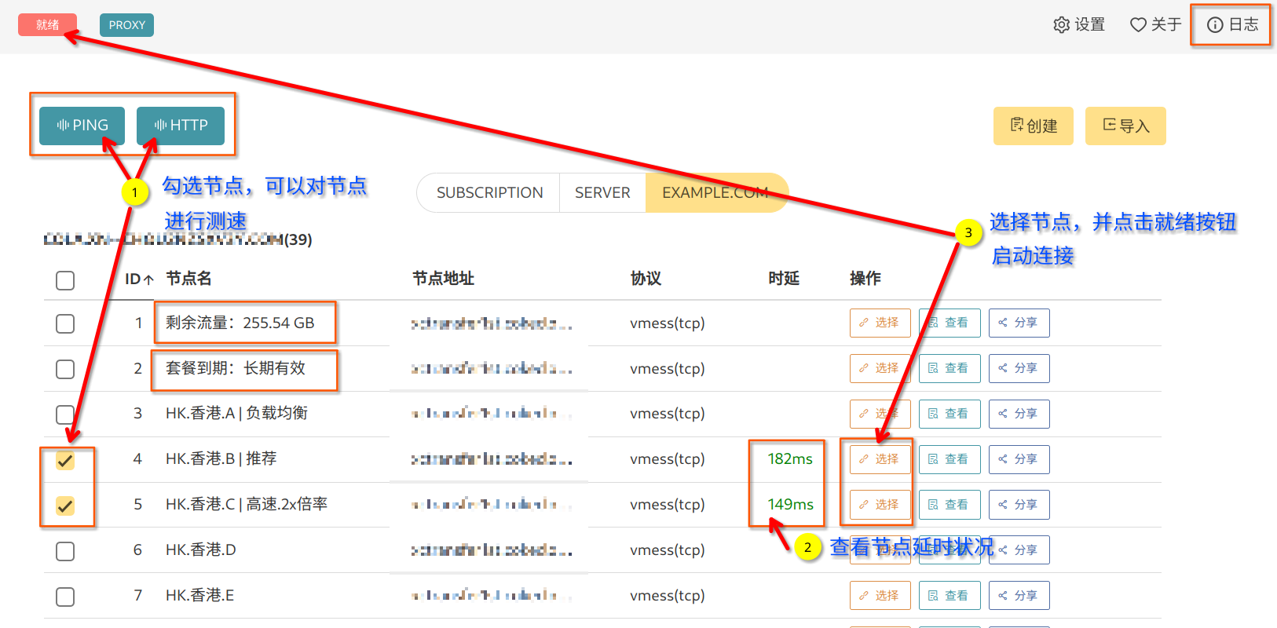Sort table by ID column arrow
The height and width of the screenshot is (628, 1277).
pos(148,279)
